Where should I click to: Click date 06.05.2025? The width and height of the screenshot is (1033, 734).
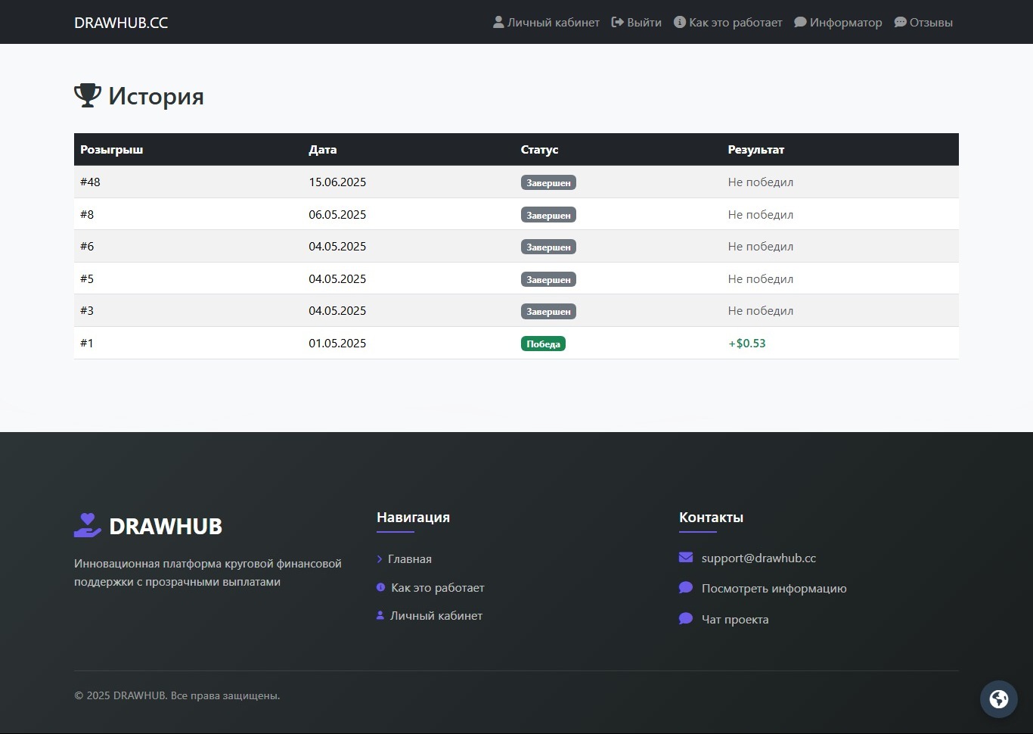point(337,214)
